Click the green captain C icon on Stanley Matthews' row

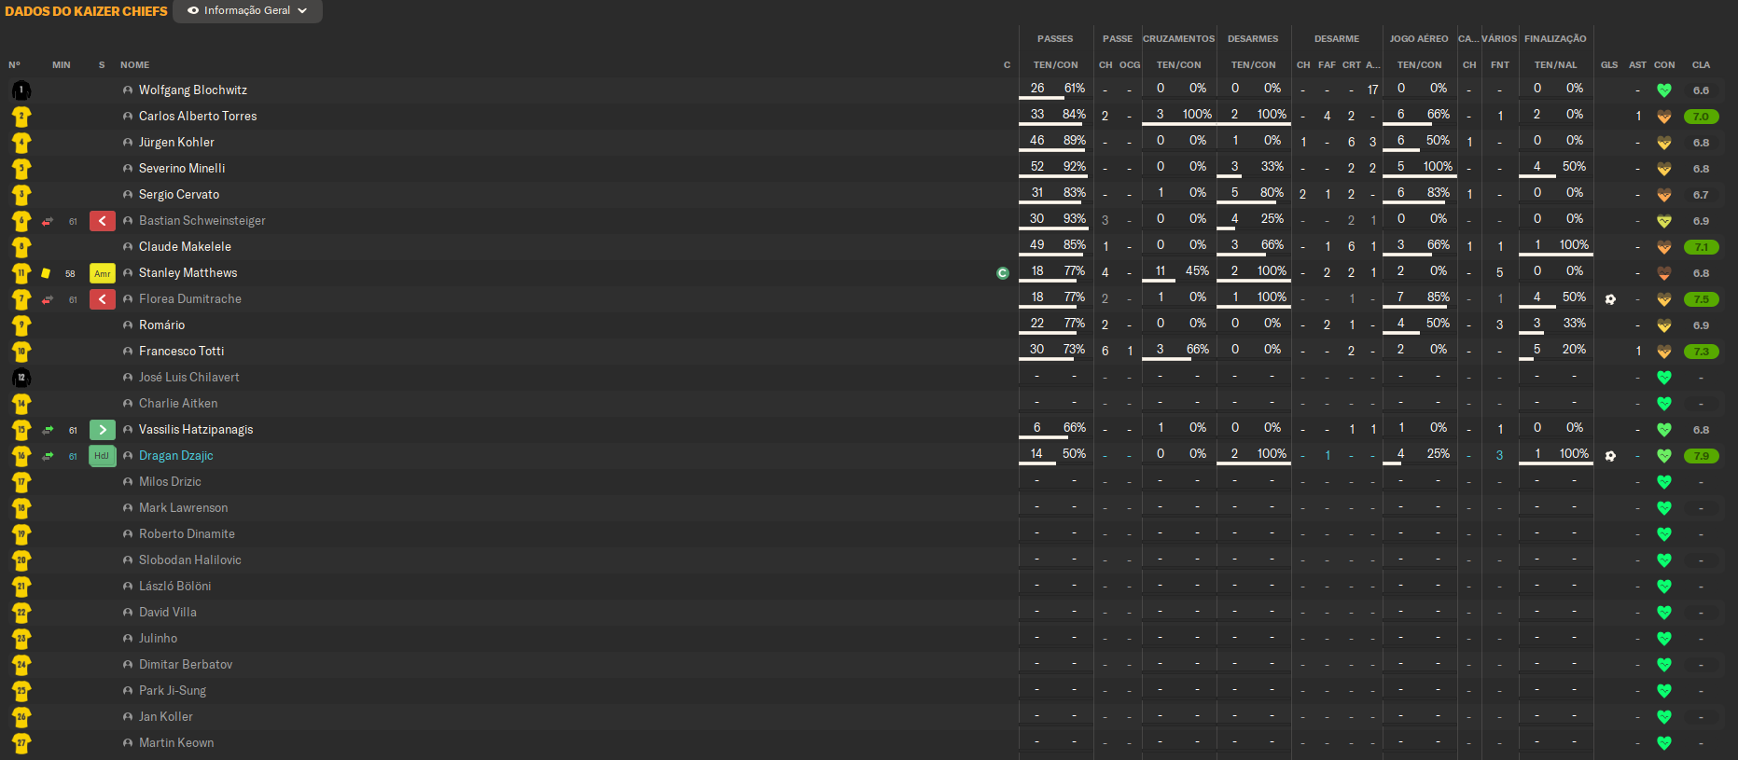(x=1003, y=273)
